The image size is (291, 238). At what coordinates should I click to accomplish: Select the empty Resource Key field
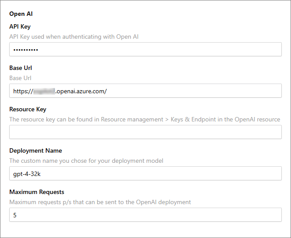pyautogui.click(x=145, y=132)
